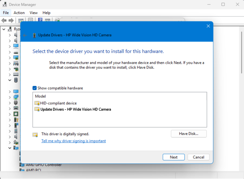
Task: Select the System devices icon in tree
Action: tap(16, 148)
